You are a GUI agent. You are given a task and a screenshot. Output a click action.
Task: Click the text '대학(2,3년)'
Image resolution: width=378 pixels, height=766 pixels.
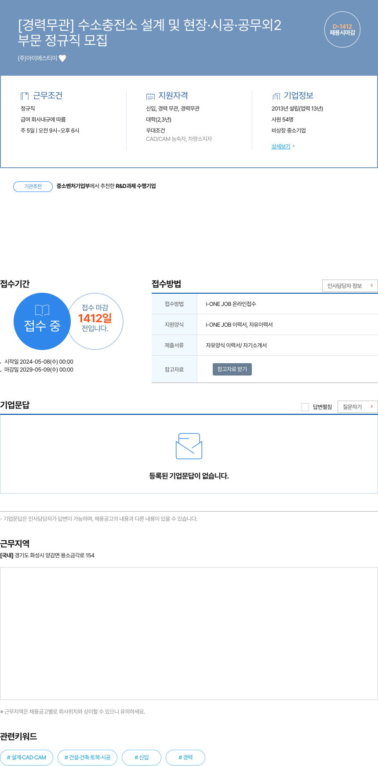(159, 120)
